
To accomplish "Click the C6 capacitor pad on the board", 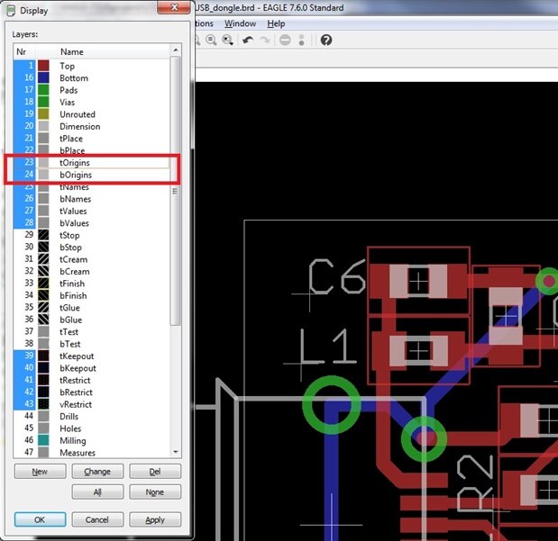I will 418,281.
